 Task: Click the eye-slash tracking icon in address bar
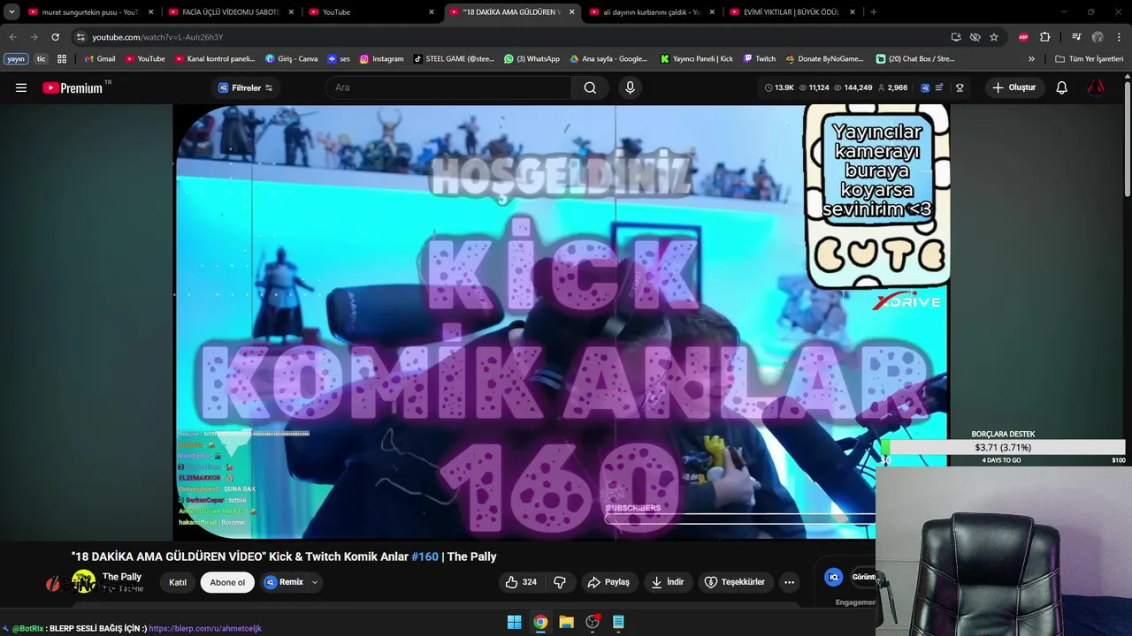pyautogui.click(x=975, y=37)
